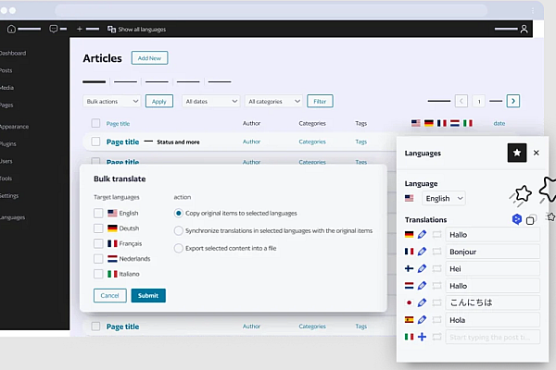Click the plus icon for Italian translation
Image resolution: width=556 pixels, height=370 pixels.
423,337
